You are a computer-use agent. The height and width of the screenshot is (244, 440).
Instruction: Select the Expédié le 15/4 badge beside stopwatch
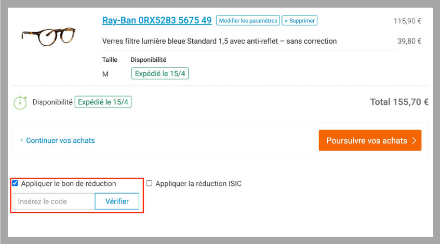[x=103, y=102]
